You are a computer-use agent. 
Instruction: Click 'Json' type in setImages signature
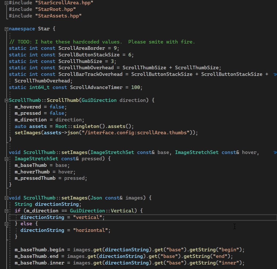(x=96, y=198)
